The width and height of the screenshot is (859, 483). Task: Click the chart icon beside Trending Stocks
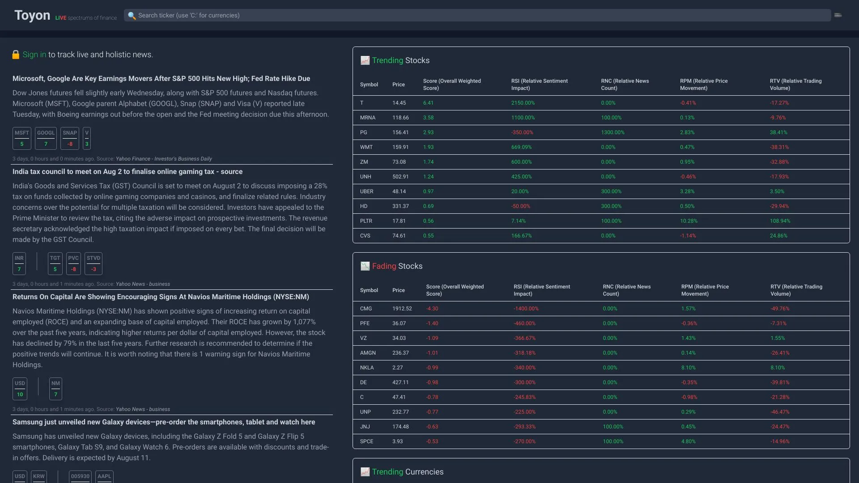point(365,60)
